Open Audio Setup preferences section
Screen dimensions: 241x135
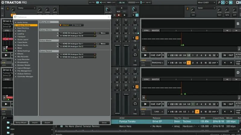pos(23,22)
